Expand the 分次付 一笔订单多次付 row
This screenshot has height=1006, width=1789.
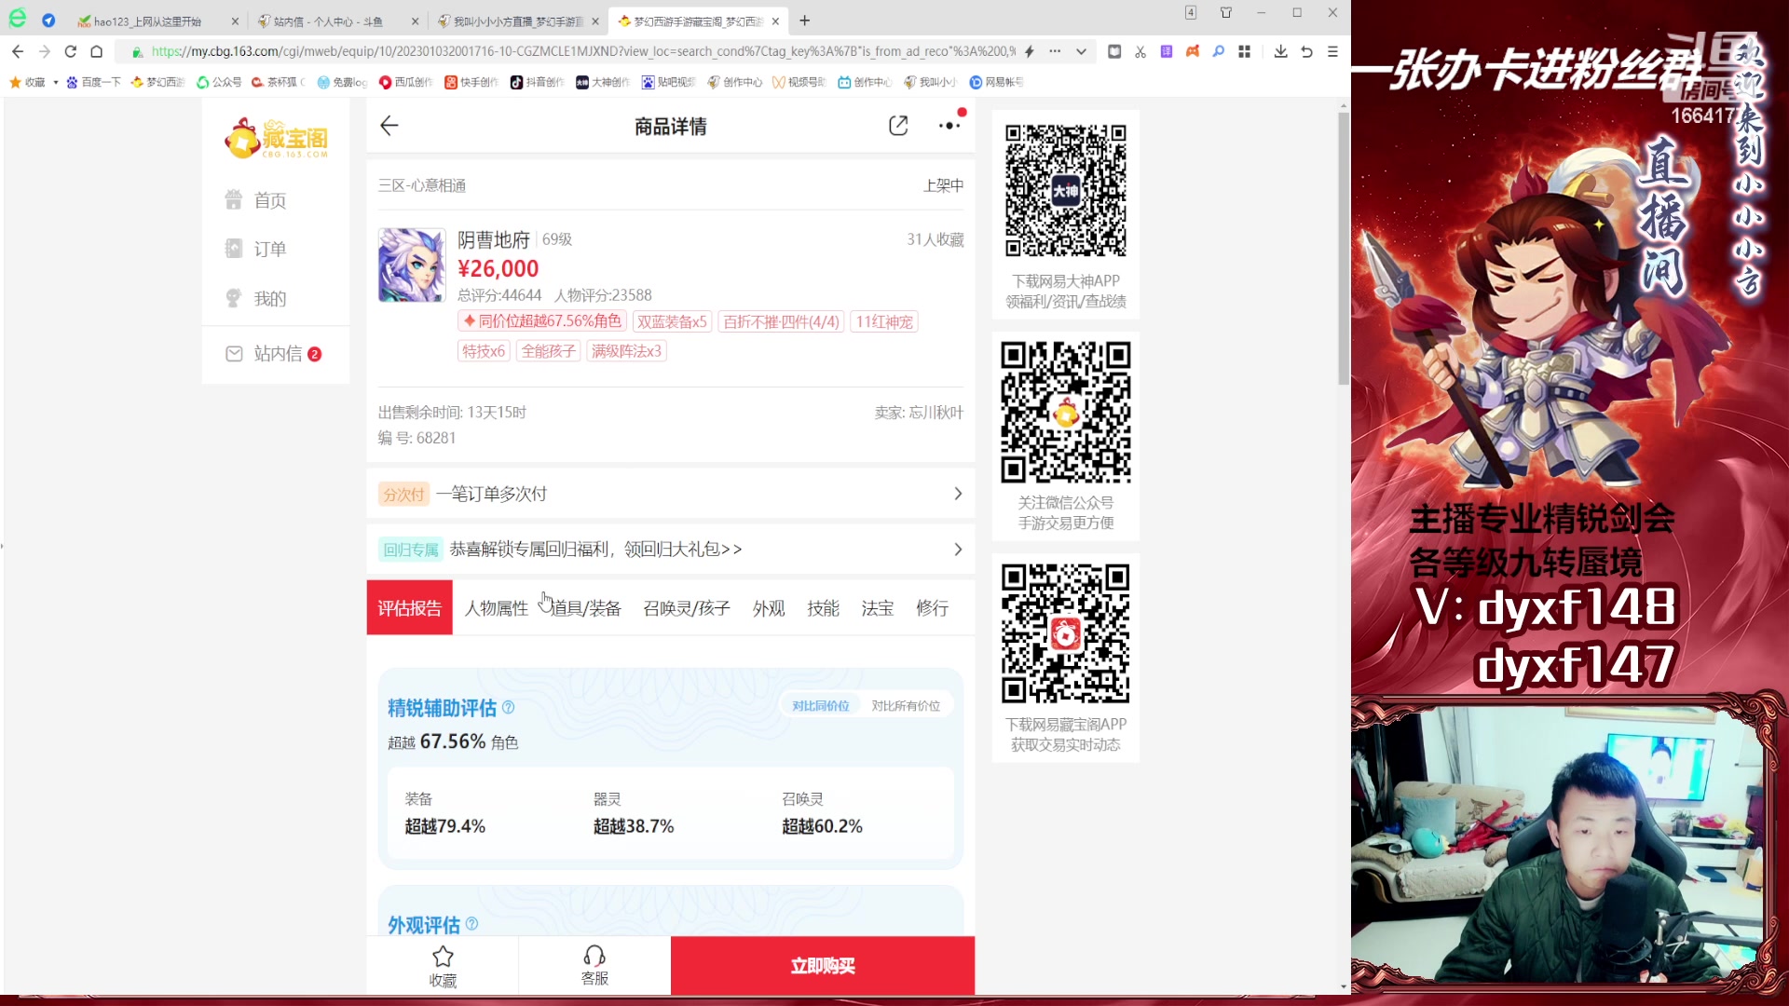[x=671, y=494]
